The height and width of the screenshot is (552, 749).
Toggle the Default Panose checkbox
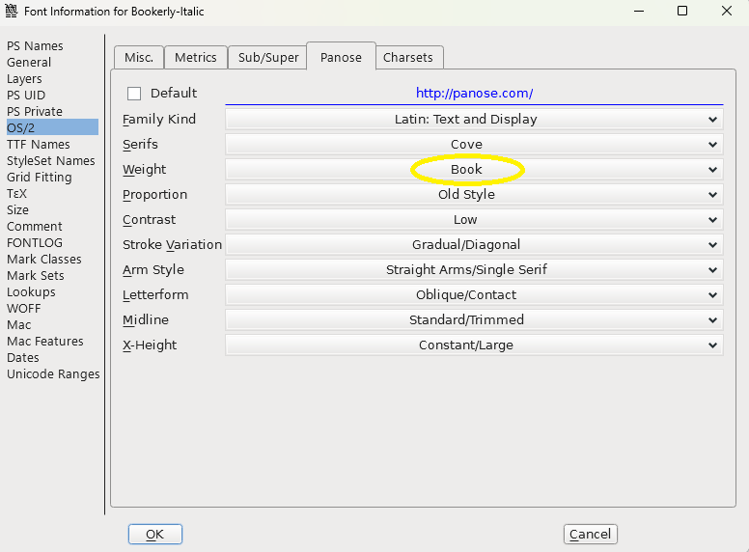pos(134,93)
